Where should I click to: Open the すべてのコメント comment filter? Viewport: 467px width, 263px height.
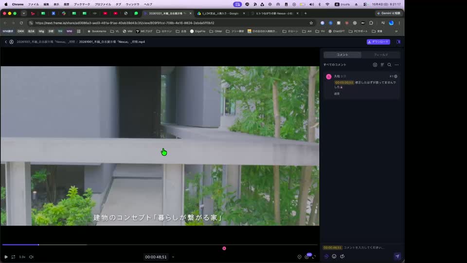coord(335,65)
